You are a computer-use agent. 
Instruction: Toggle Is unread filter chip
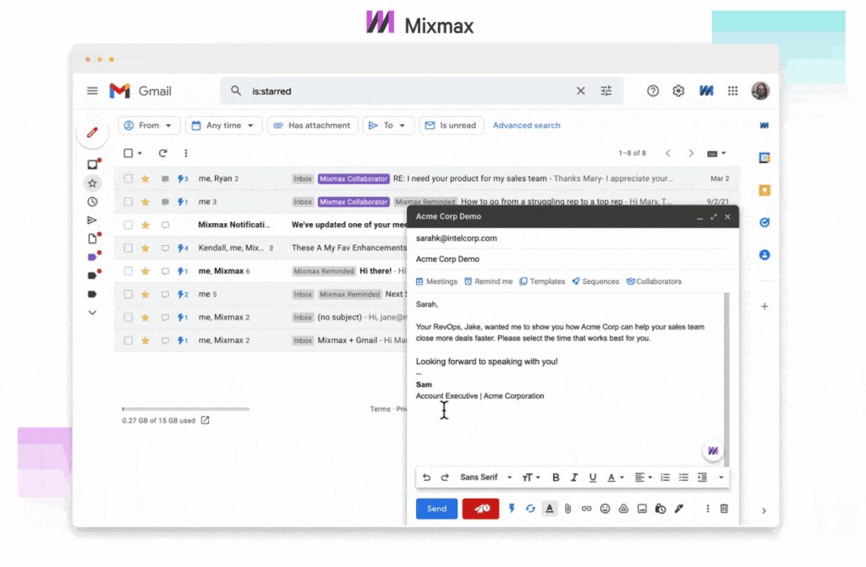pyautogui.click(x=451, y=125)
